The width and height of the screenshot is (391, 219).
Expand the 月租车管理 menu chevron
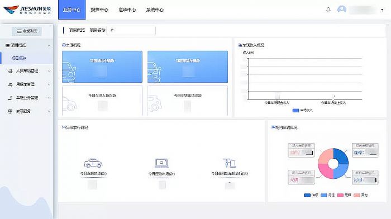coord(49,84)
